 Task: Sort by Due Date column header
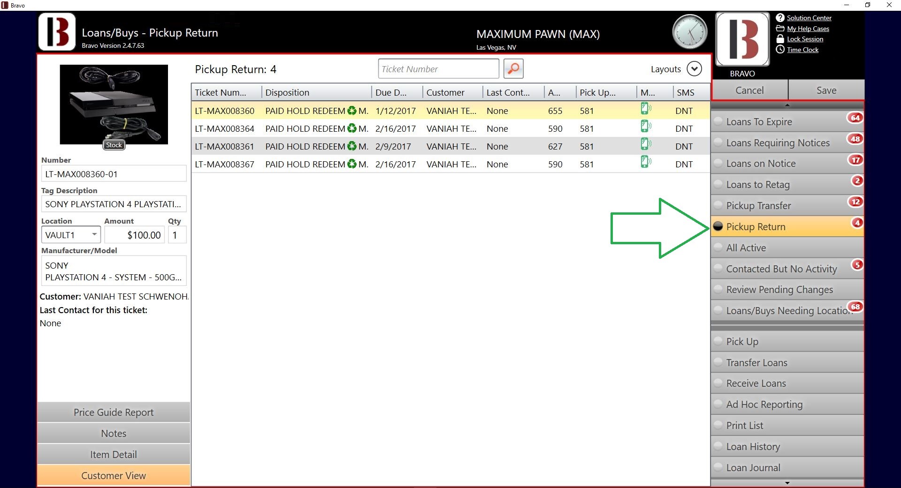point(397,92)
